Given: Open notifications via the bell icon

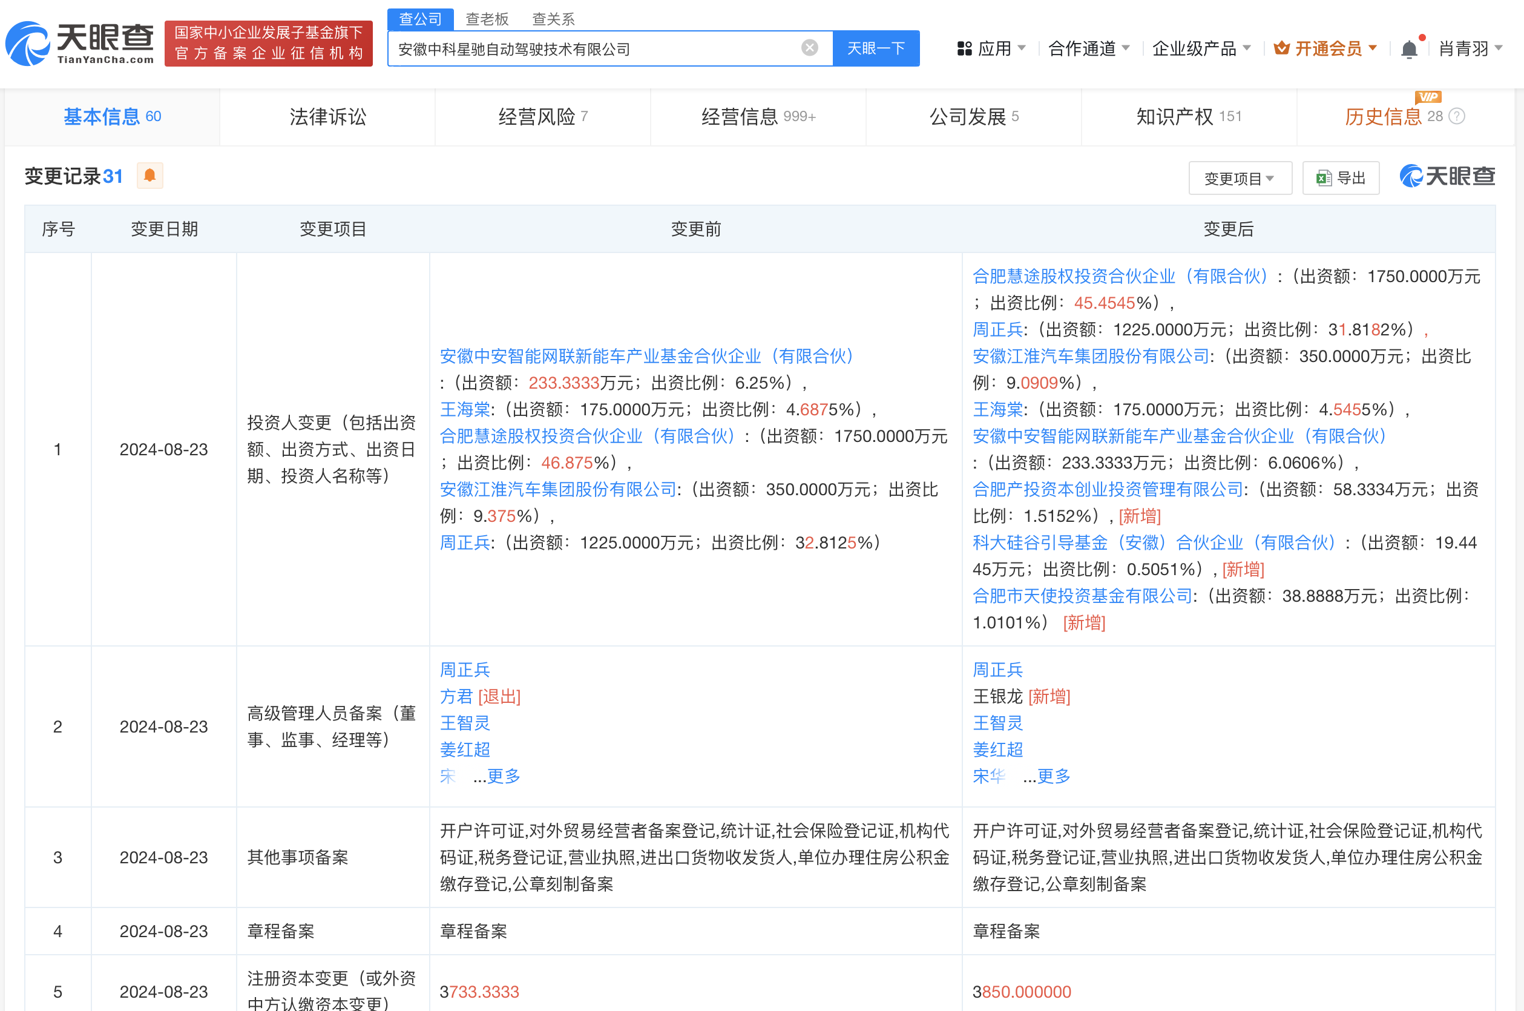Looking at the screenshot, I should pos(1409,48).
